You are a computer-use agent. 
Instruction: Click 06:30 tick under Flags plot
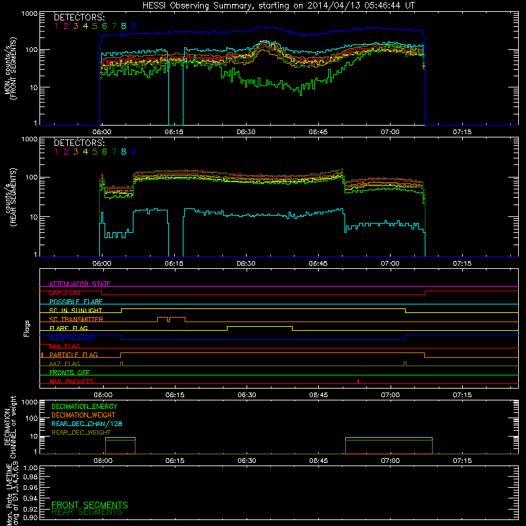[x=247, y=395]
